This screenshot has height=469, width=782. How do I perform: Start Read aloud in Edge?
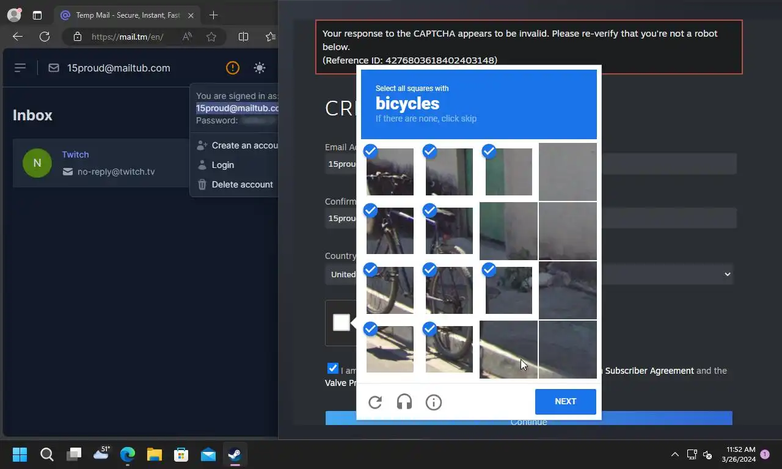click(188, 37)
